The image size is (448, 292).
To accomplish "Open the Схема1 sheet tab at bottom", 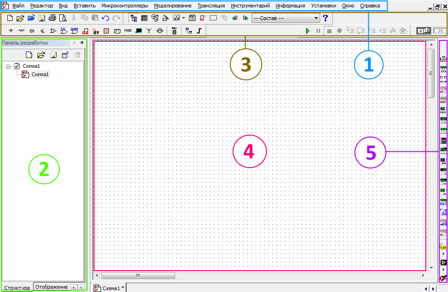I will (111, 288).
